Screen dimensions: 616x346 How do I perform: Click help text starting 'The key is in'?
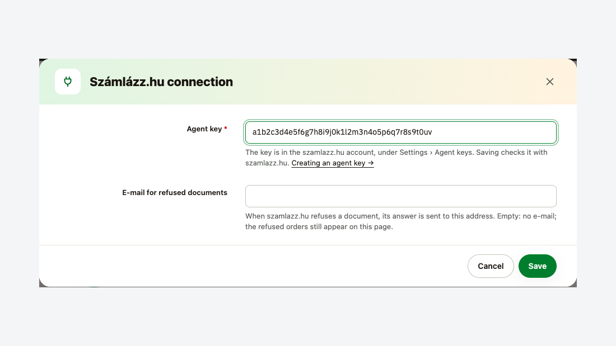[396, 158]
